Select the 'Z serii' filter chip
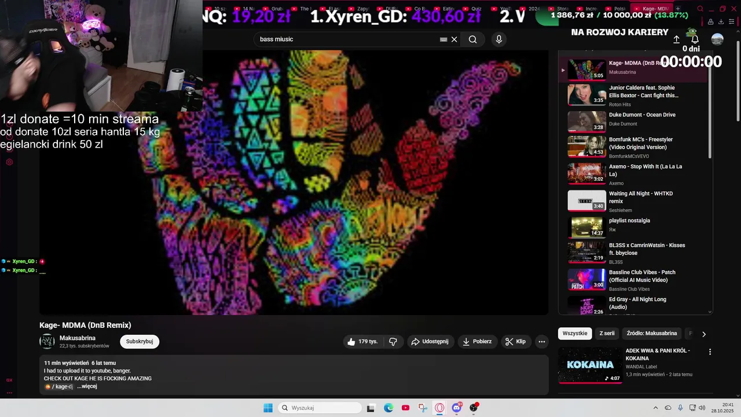Viewport: 741px width, 417px height. pyautogui.click(x=607, y=334)
